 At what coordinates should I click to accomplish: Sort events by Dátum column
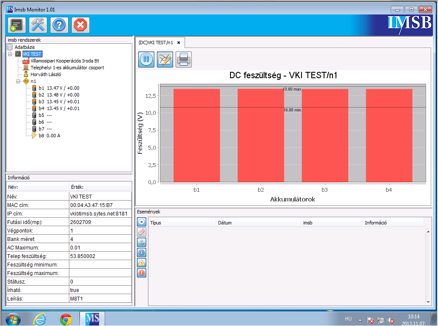tap(259, 223)
